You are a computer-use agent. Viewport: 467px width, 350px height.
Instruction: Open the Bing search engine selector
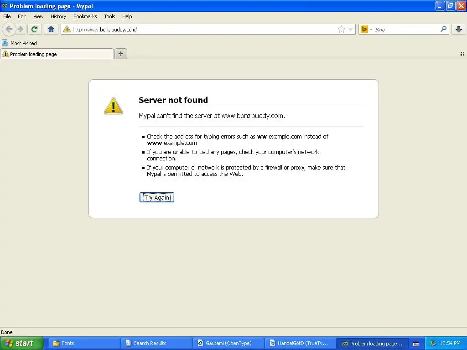[x=366, y=29]
